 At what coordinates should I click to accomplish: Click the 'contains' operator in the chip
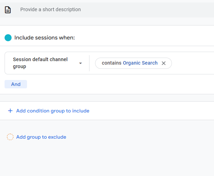coord(112,63)
